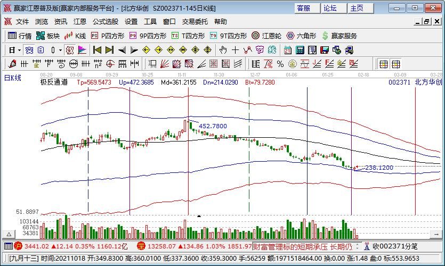The width and height of the screenshot is (445, 266).
Task: Select the 9T四方形 tool
Action: 229,36
